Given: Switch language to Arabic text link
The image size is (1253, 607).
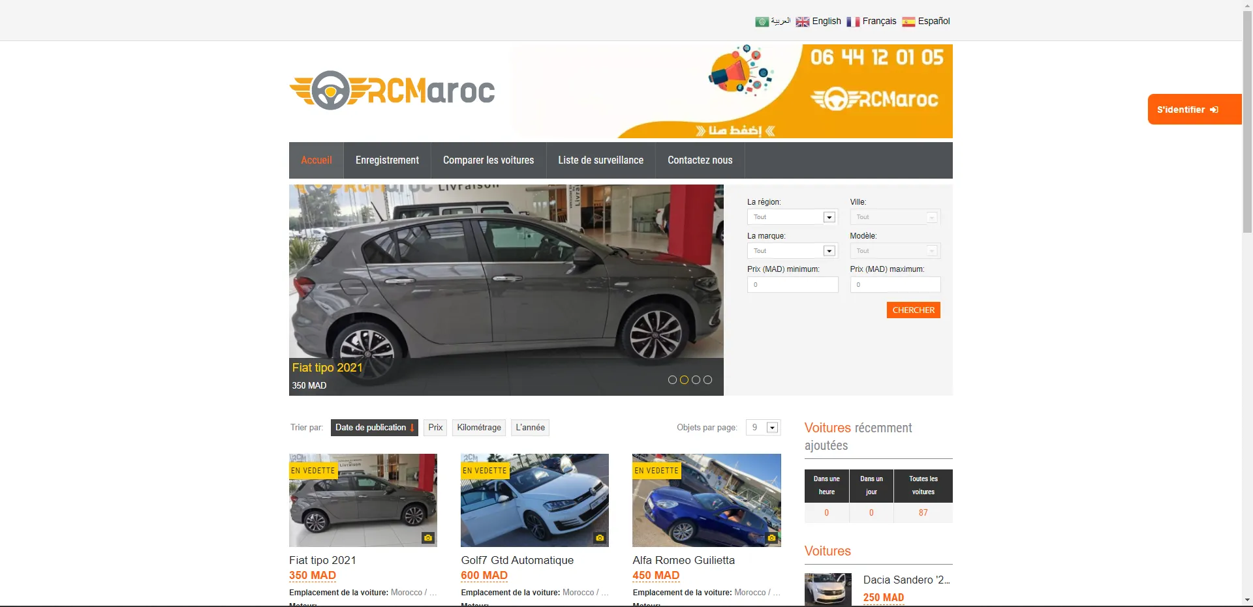Looking at the screenshot, I should [x=781, y=22].
